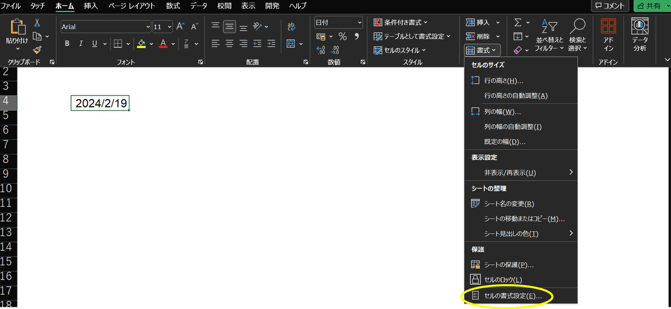This screenshot has width=671, height=309.
Task: Apply percent style with % icon
Action: coord(342,36)
